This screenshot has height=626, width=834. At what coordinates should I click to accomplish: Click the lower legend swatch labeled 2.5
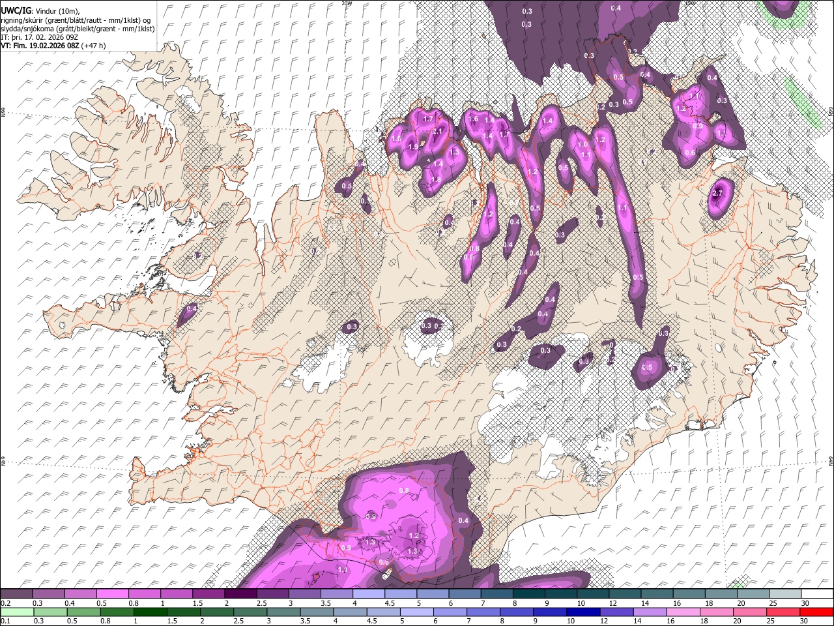[252, 612]
